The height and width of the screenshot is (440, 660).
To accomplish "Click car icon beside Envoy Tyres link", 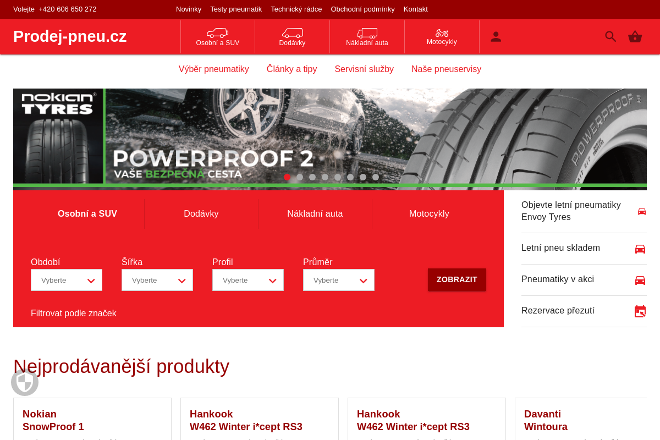I will click(x=642, y=211).
